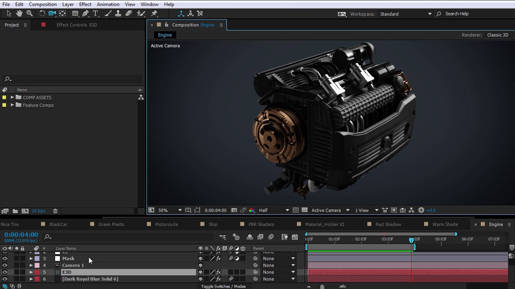Screen dimensions: 515x289
Task: Switch to the Motorcycle composition tab
Action: [166, 224]
